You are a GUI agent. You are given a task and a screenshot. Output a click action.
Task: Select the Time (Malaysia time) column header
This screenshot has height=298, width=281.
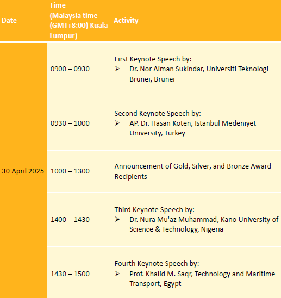[x=79, y=20]
